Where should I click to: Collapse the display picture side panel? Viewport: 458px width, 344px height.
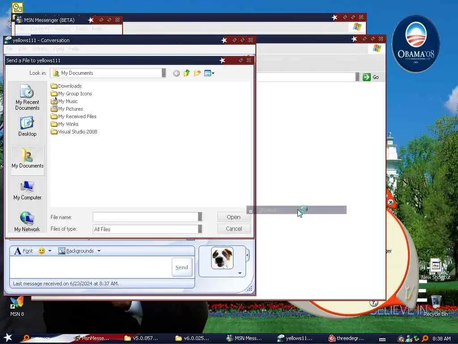(248, 255)
